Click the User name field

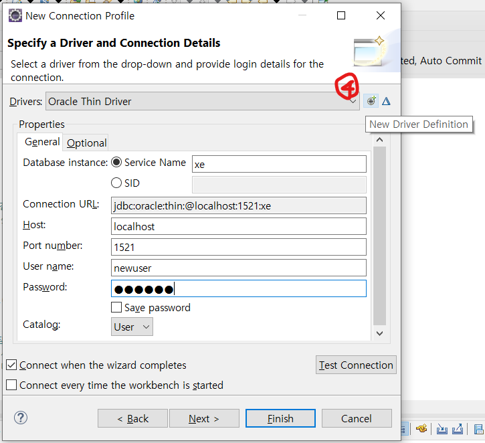point(238,268)
